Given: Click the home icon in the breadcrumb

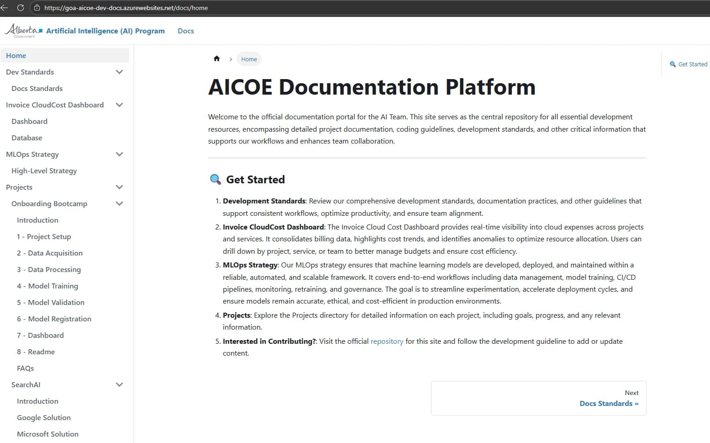Looking at the screenshot, I should click(x=216, y=59).
